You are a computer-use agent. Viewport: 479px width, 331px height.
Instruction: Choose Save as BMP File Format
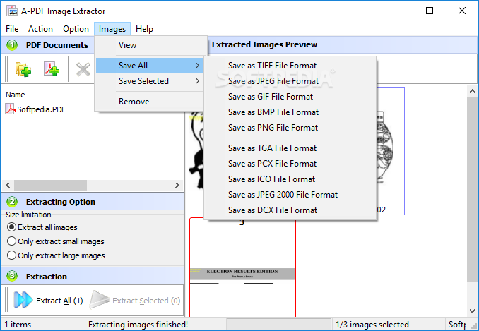pyautogui.click(x=290, y=112)
